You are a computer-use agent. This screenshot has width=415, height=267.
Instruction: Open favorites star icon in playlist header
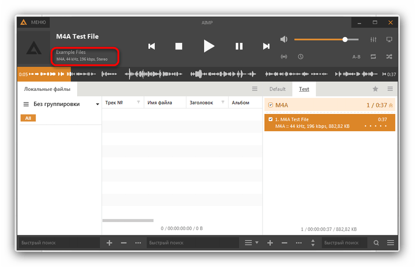click(375, 89)
